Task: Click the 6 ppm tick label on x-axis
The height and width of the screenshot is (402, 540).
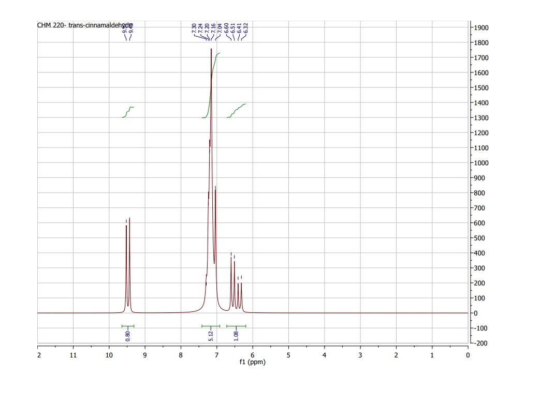Action: coord(253,355)
